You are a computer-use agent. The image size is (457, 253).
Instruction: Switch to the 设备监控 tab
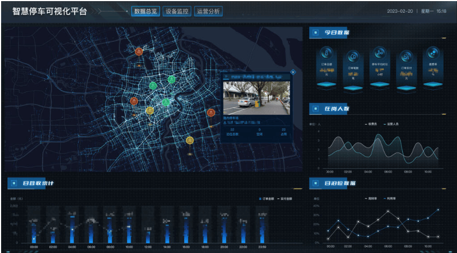177,11
